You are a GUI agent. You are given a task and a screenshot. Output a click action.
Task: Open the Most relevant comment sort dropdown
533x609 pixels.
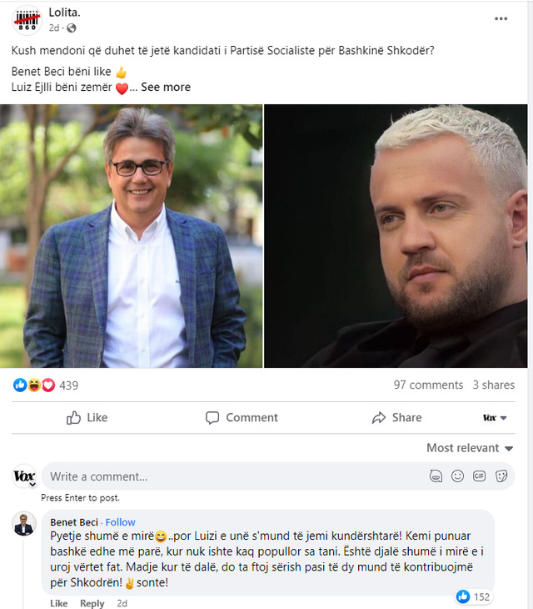click(x=469, y=448)
